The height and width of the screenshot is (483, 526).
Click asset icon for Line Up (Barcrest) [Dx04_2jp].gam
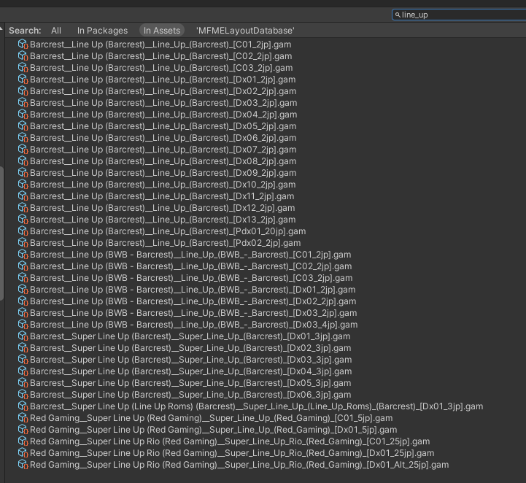click(x=23, y=115)
